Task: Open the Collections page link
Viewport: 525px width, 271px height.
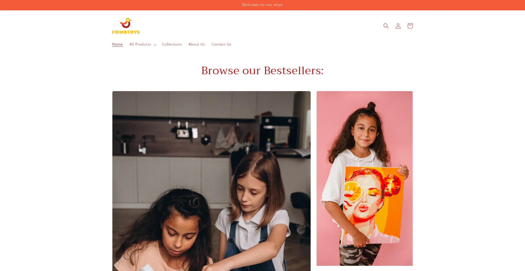Action: (172, 44)
